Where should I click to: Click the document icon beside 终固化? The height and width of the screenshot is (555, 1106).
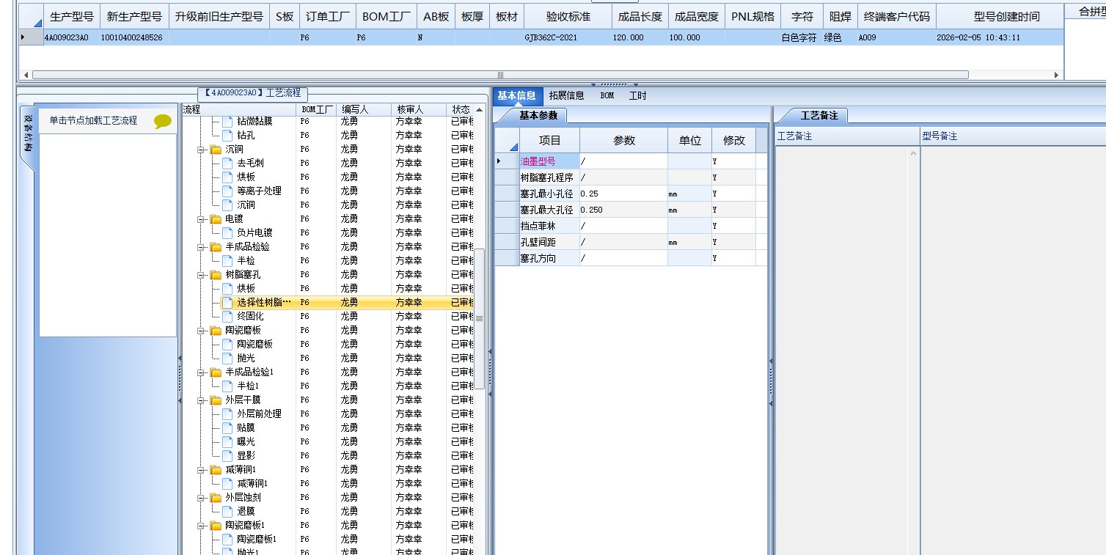(227, 317)
